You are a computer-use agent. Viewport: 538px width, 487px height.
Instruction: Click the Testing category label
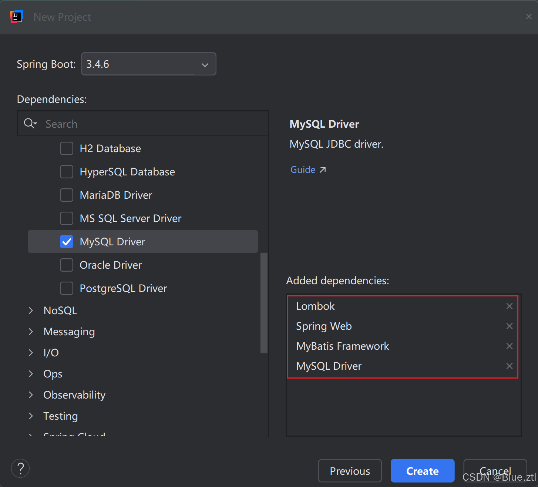point(61,416)
